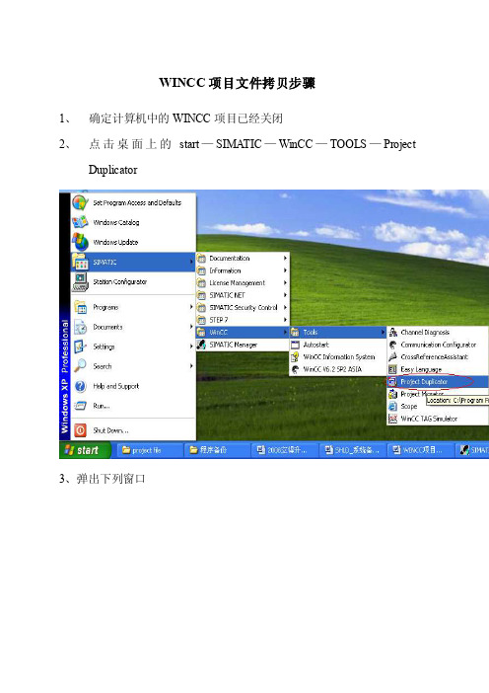Switch to project file taskbar window
Image resolution: width=489 pixels, height=693 pixels.
[149, 450]
